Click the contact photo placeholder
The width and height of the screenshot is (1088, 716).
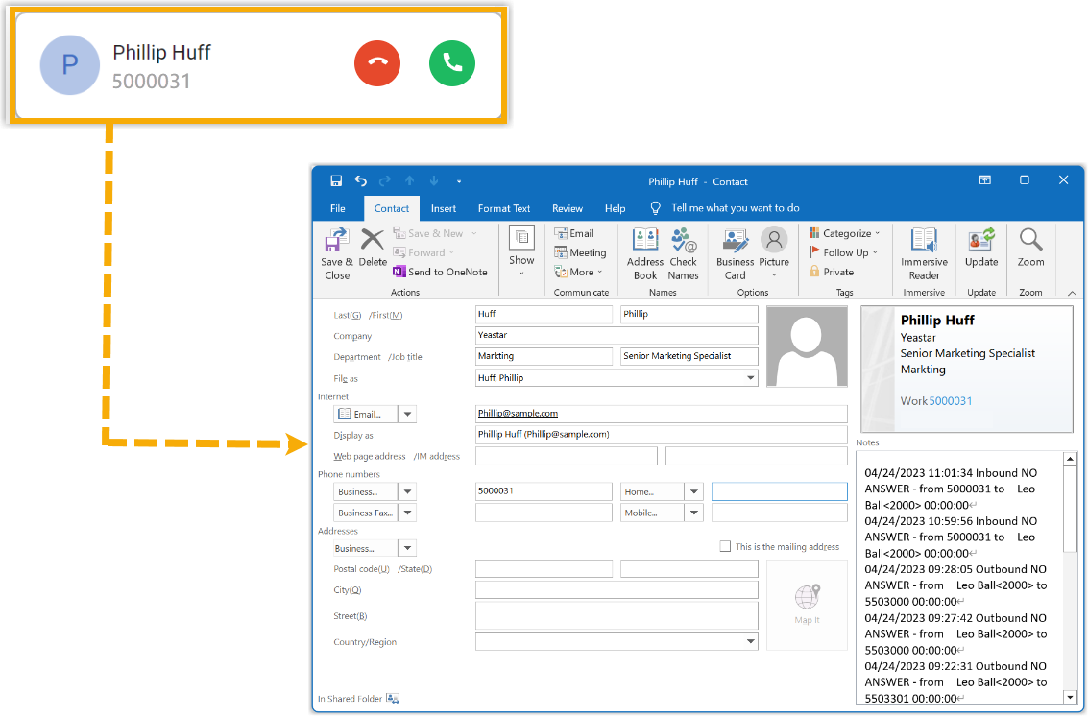click(x=807, y=346)
